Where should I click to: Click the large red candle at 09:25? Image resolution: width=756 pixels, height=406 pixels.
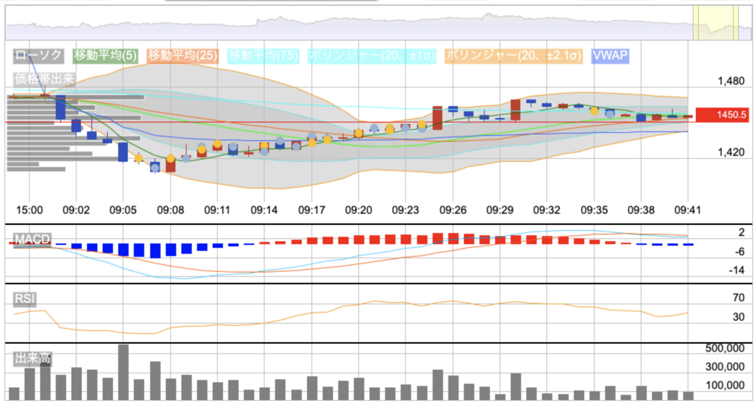[x=438, y=118]
